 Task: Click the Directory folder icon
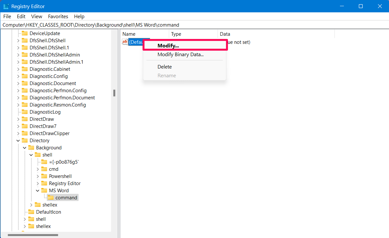[25, 141]
